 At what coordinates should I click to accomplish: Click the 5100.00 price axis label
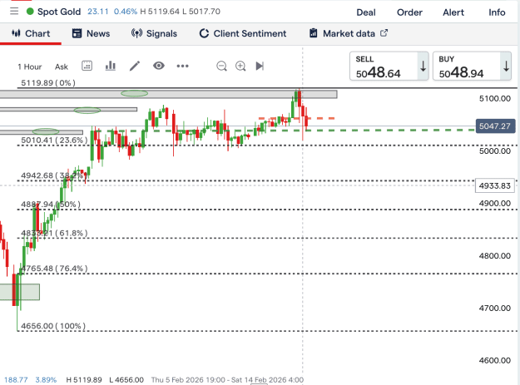click(x=495, y=98)
